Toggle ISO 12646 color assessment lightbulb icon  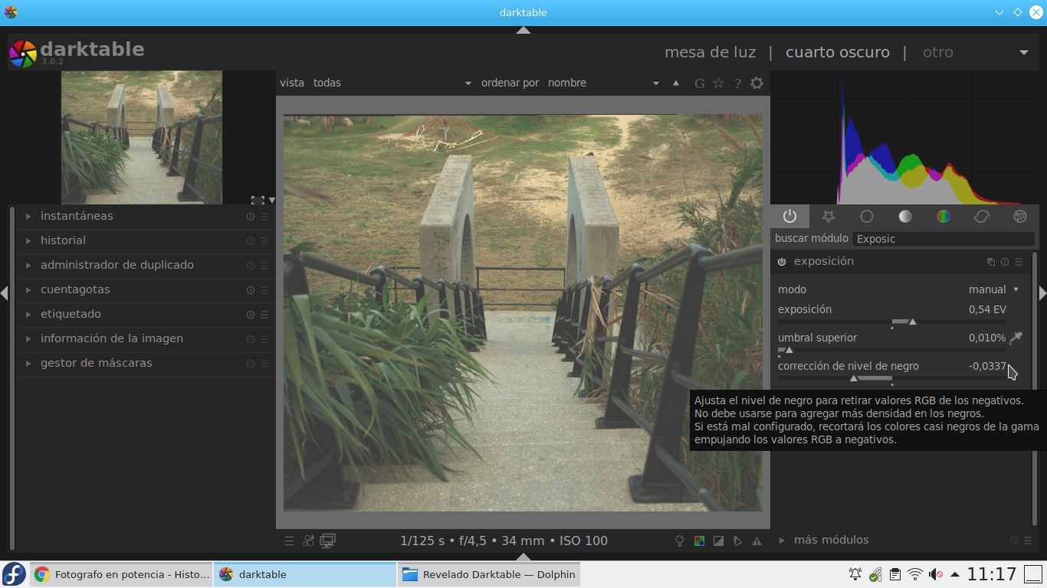tap(679, 541)
